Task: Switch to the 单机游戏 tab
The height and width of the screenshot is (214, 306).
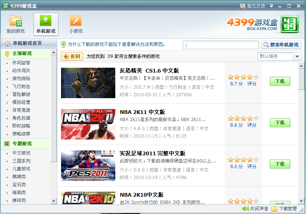Action: [x=46, y=24]
